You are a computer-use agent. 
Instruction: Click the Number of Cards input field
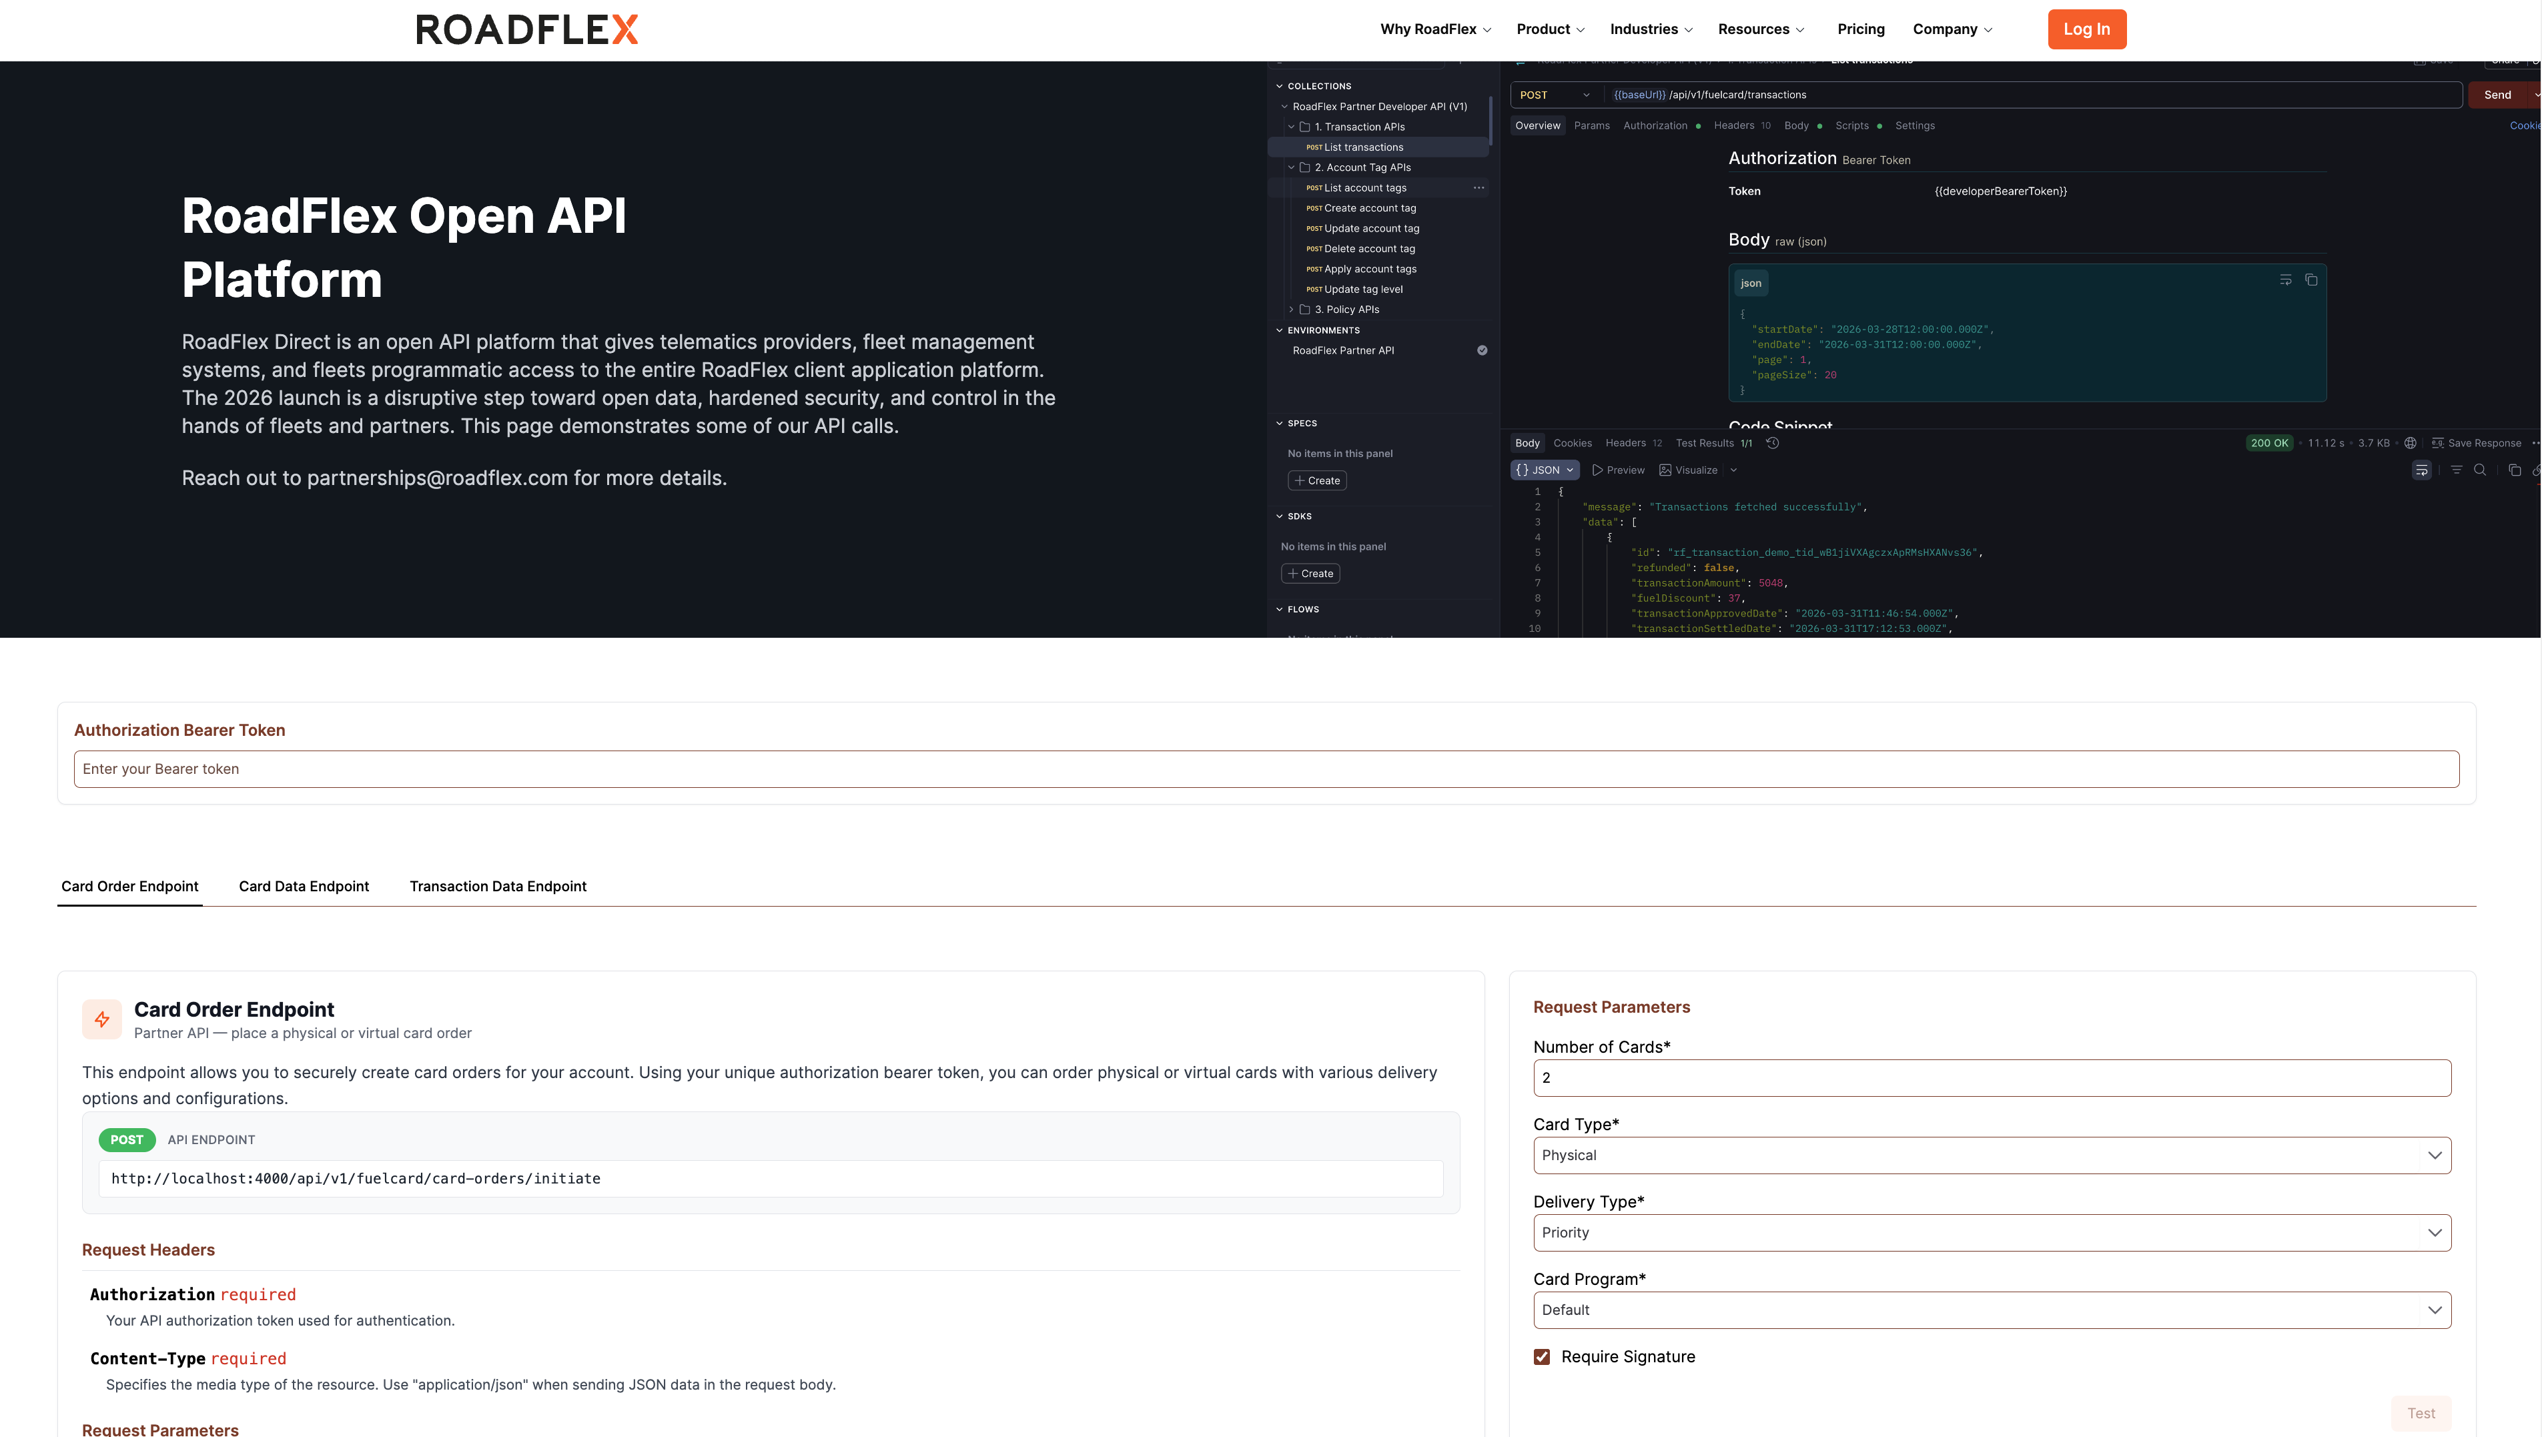(1992, 1078)
